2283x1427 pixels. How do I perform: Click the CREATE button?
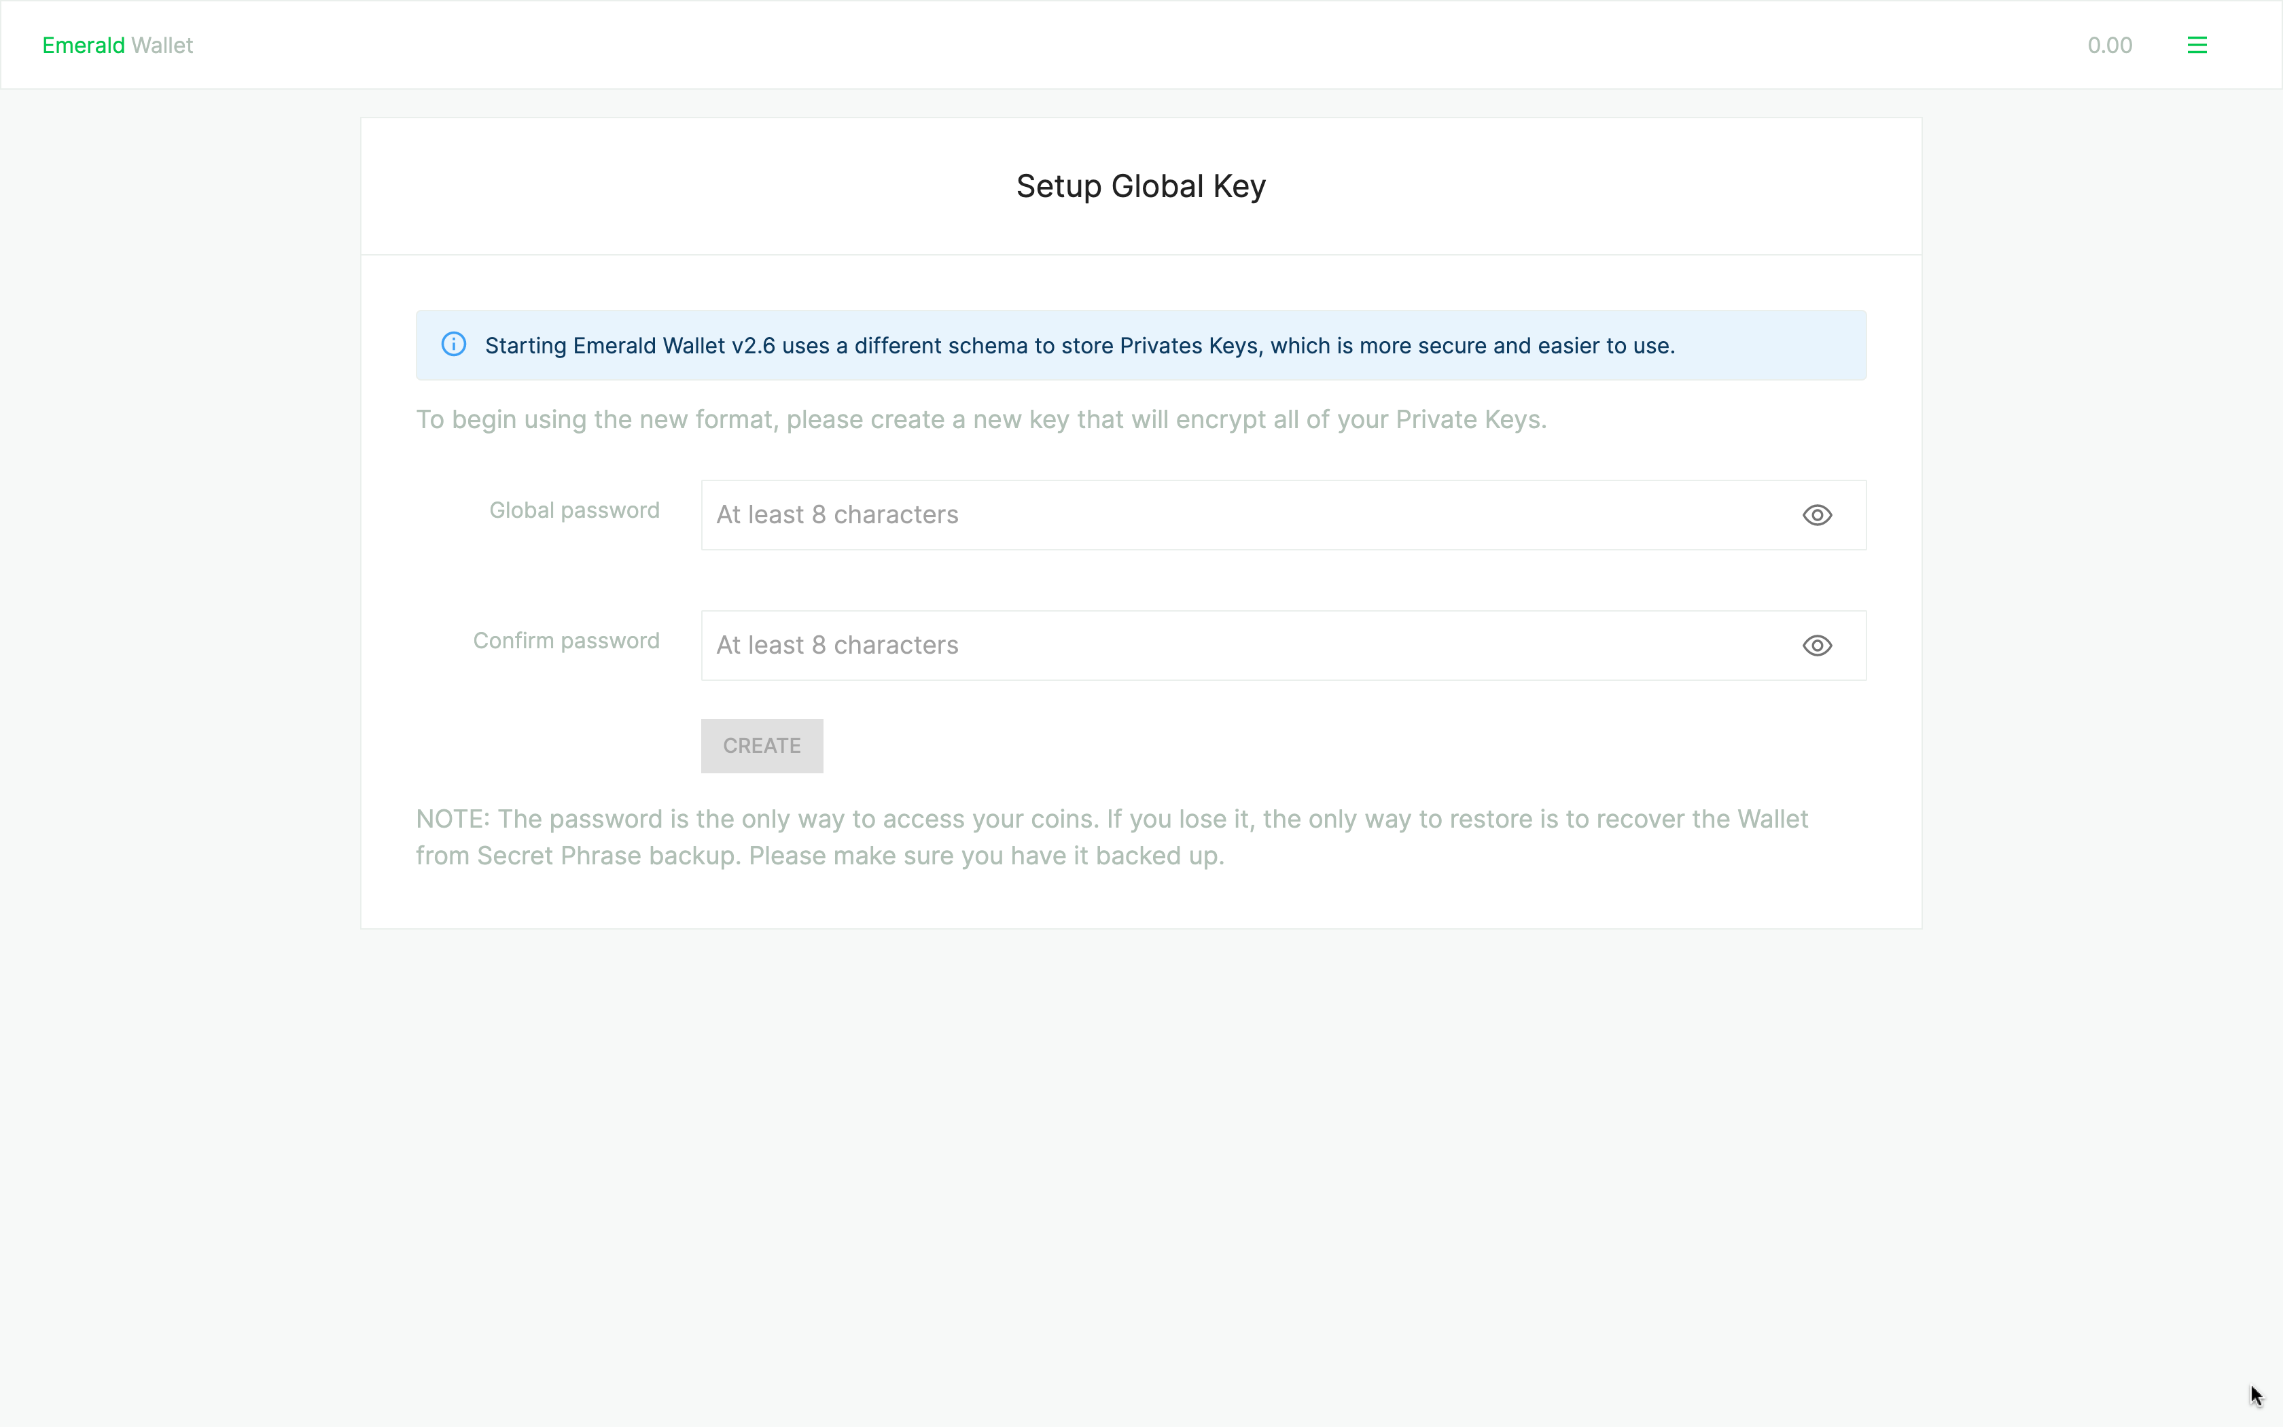(761, 745)
